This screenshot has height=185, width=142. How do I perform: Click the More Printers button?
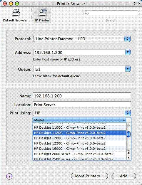point(89,176)
